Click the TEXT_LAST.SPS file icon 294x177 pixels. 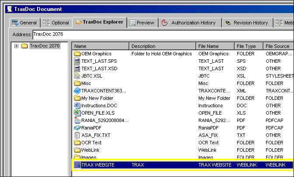tap(77, 61)
